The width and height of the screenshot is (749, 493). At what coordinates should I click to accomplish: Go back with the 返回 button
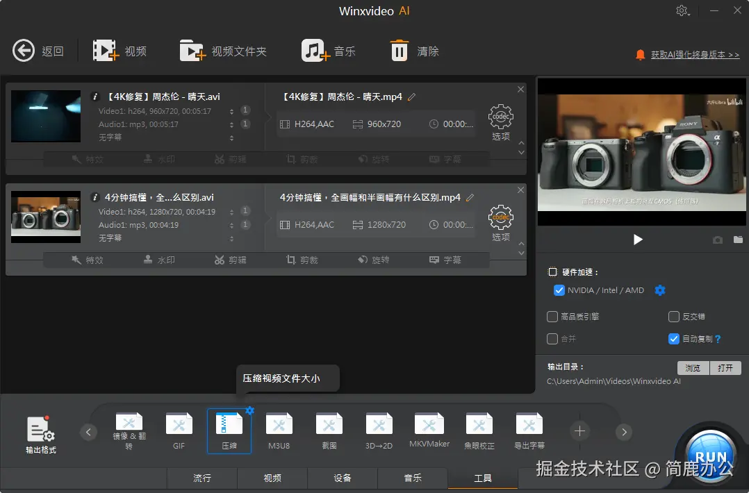38,51
